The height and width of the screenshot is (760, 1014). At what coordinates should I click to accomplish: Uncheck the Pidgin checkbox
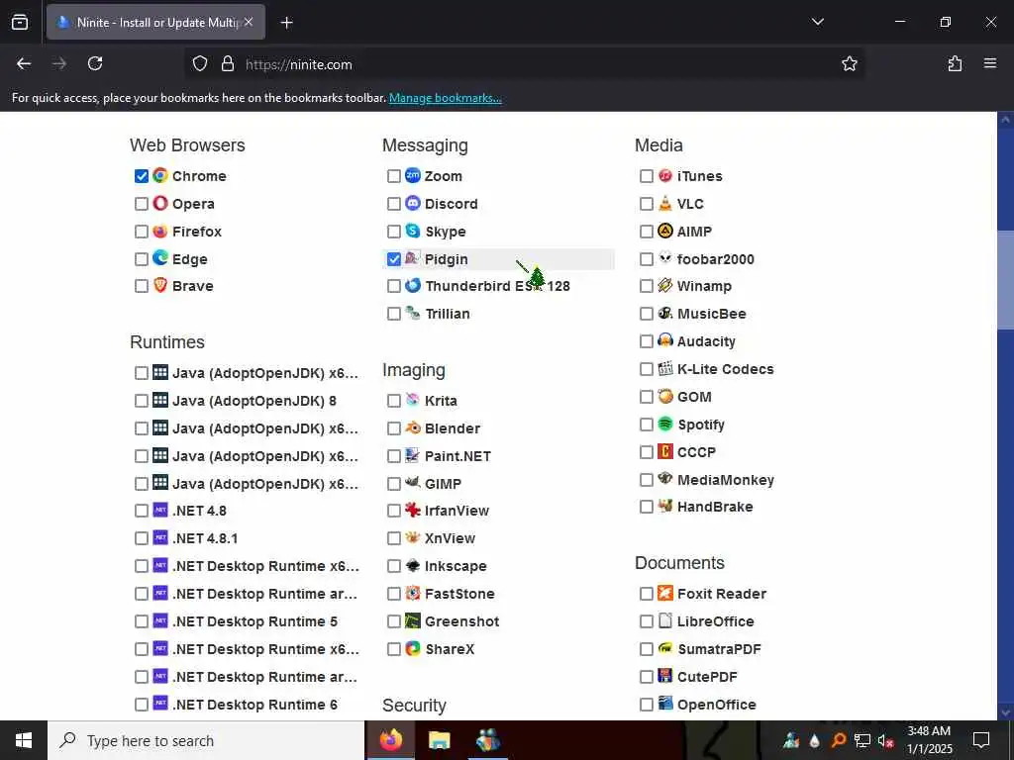pos(394,259)
